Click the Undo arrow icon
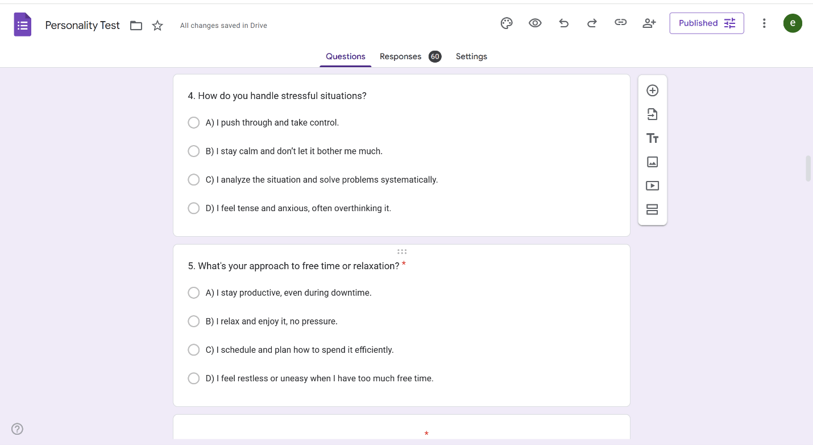 pos(563,23)
